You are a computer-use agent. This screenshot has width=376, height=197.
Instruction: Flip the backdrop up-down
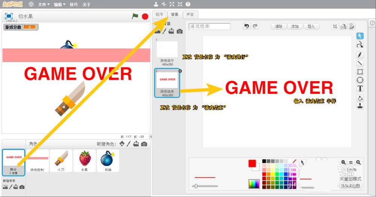(x=352, y=26)
